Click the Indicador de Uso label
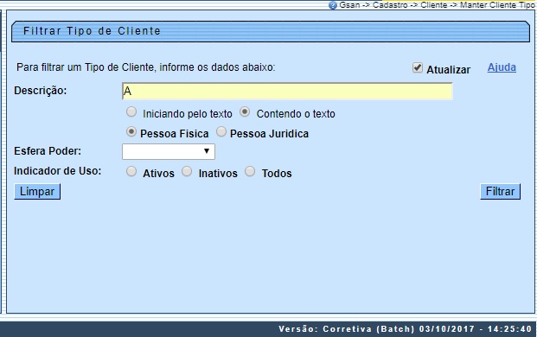 click(58, 171)
